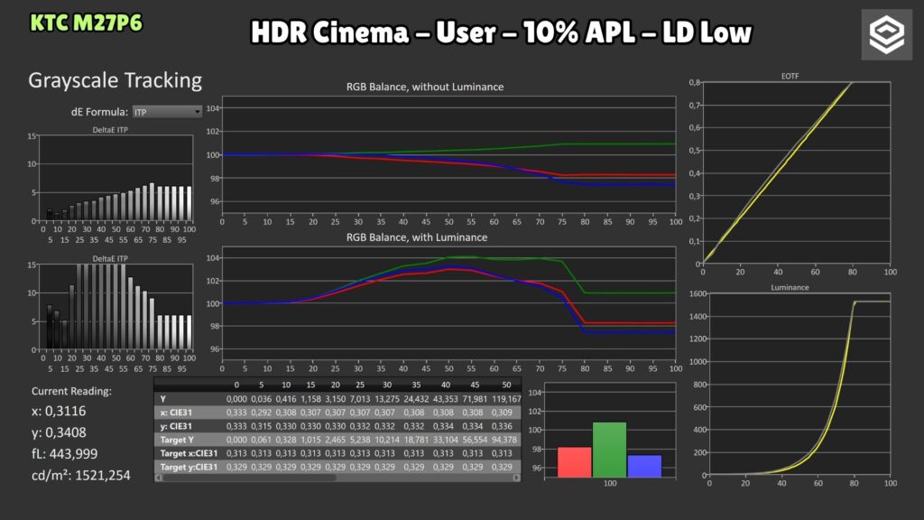Screen dimensions: 924x520
Task: Click the Target Y value '56,554' cell
Action: (x=475, y=440)
